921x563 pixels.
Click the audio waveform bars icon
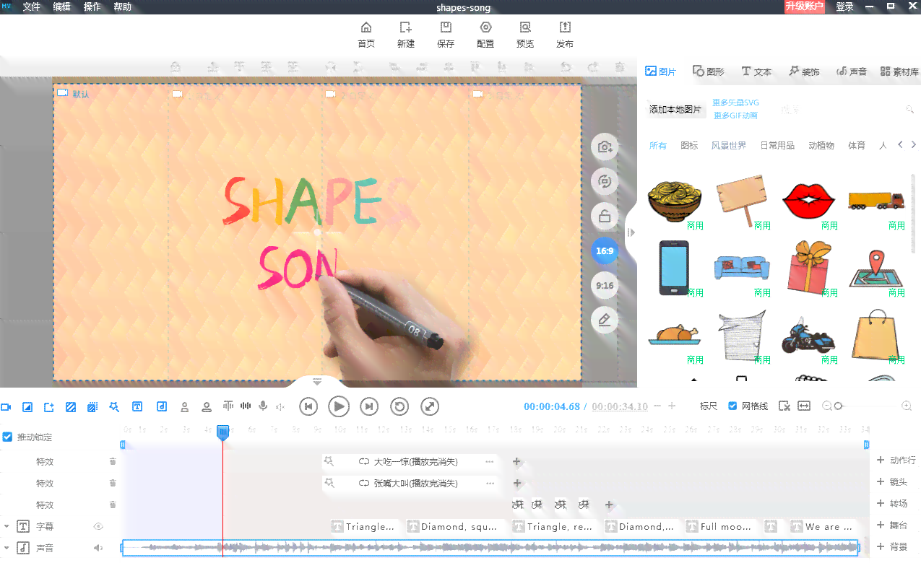click(246, 407)
